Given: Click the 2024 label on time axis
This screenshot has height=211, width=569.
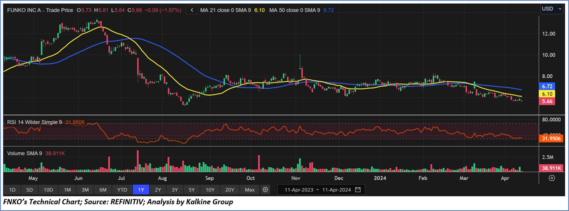Looking at the screenshot, I should click(380, 178).
